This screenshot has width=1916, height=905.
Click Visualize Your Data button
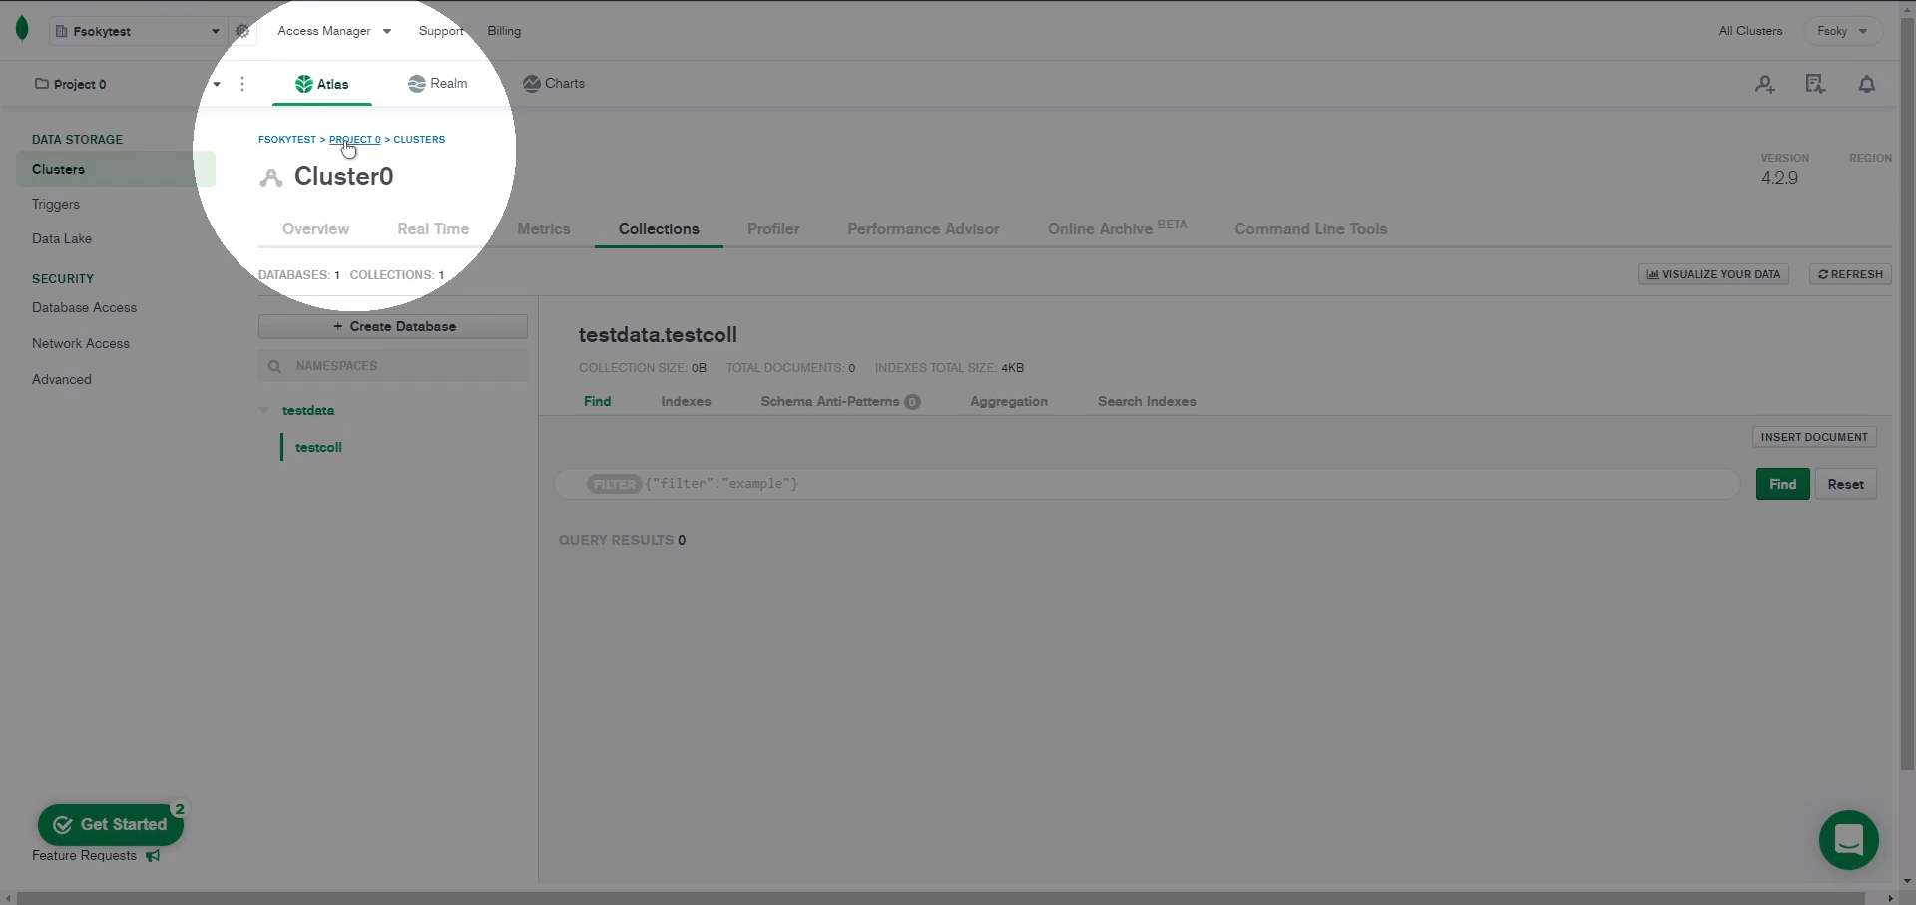coord(1713,274)
